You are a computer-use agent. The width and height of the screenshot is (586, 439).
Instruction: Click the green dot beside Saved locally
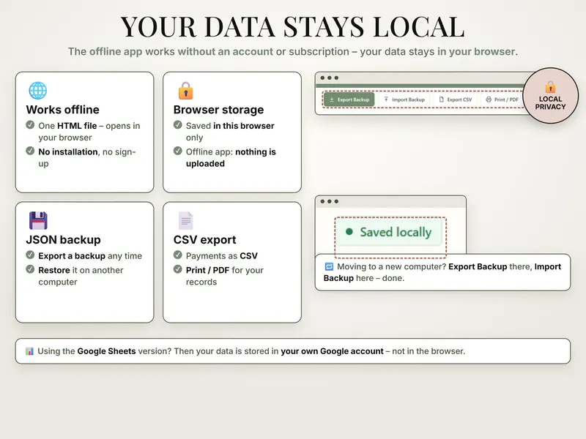(x=349, y=232)
